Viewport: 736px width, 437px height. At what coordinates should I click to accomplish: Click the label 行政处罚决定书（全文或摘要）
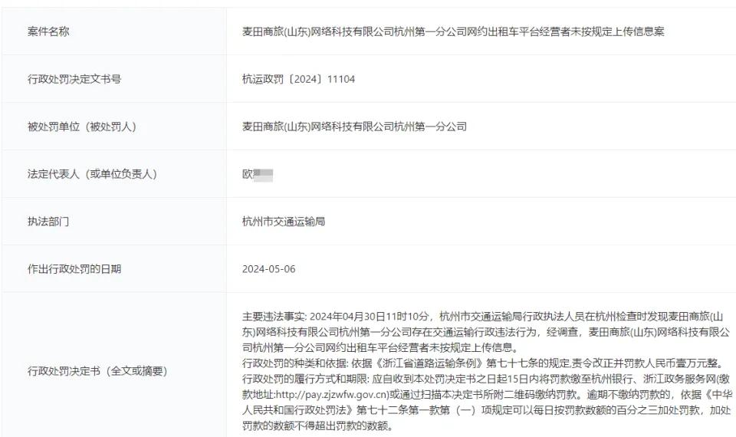click(97, 371)
